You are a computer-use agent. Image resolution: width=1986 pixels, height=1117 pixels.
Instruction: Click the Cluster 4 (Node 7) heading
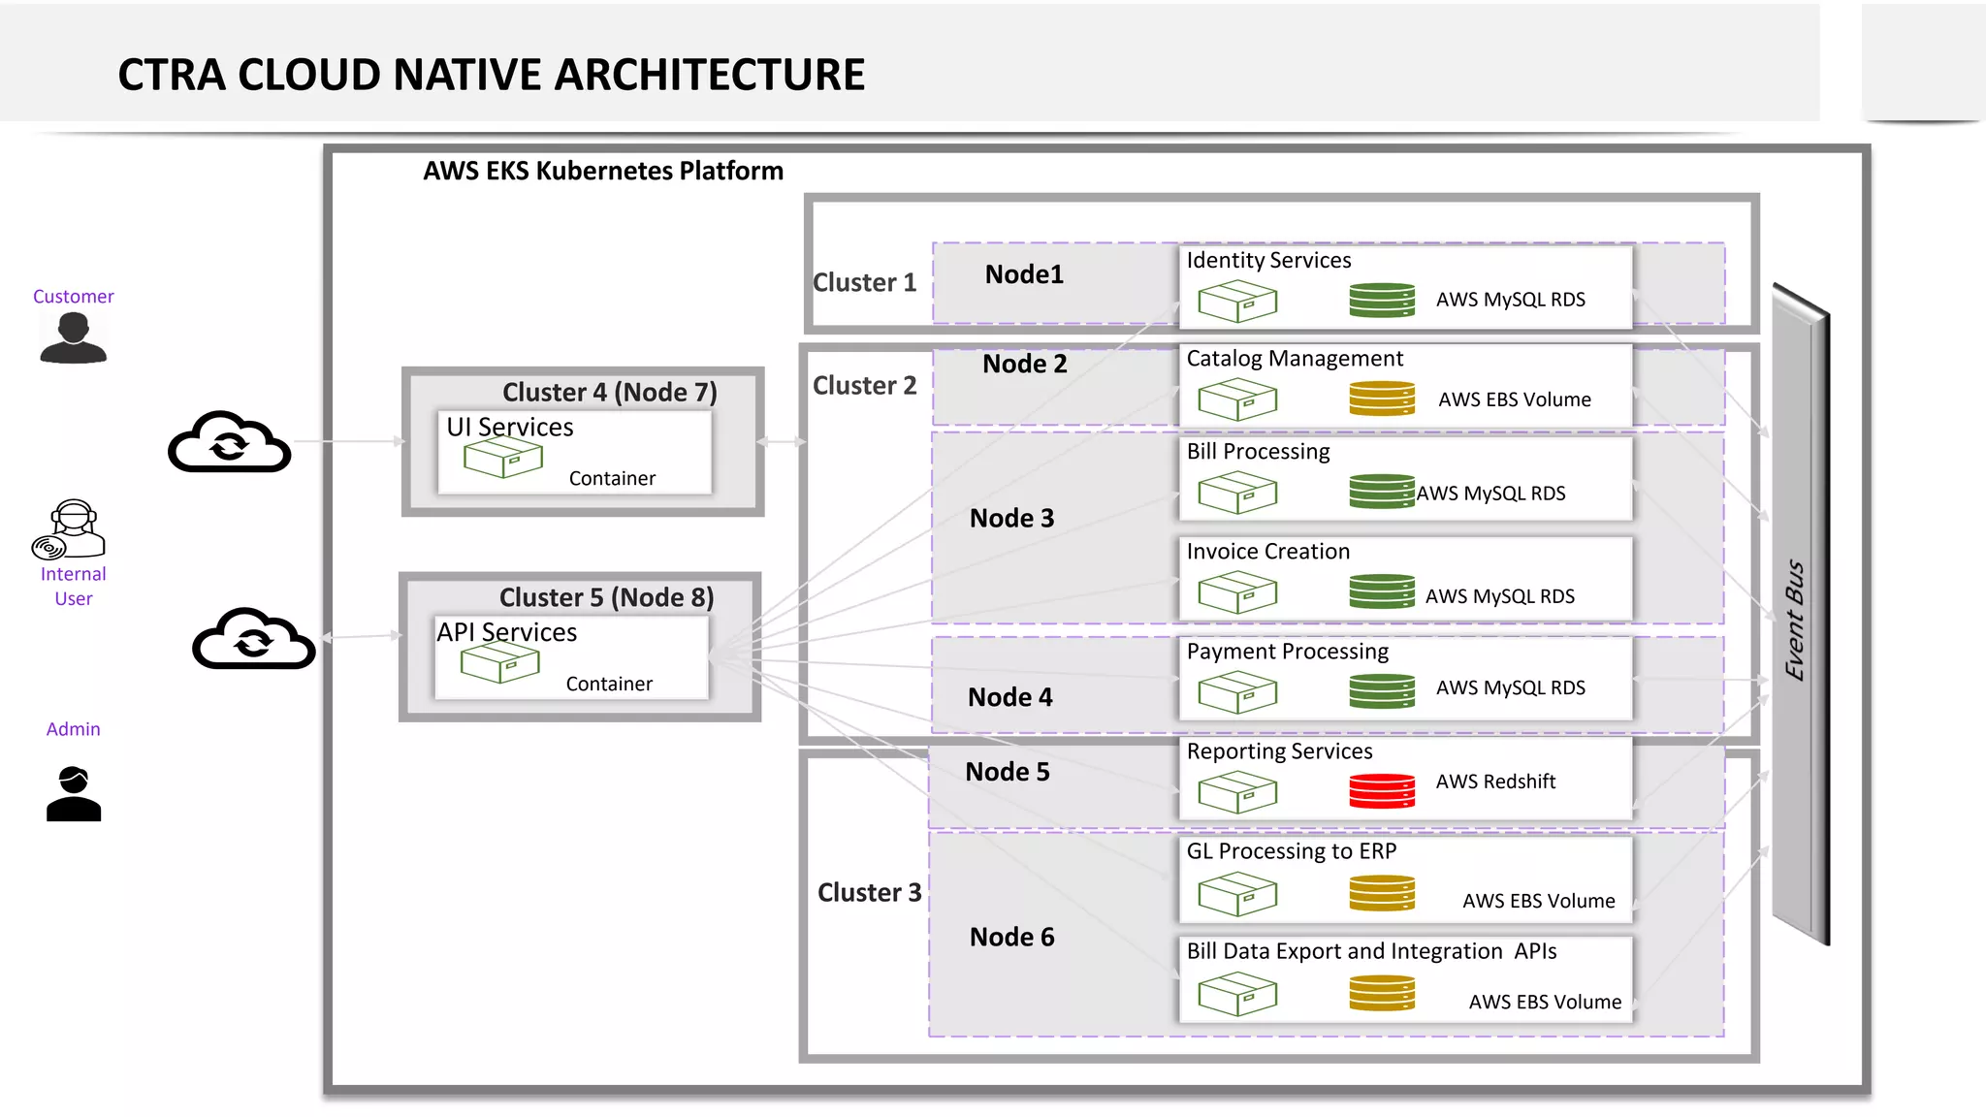point(609,392)
